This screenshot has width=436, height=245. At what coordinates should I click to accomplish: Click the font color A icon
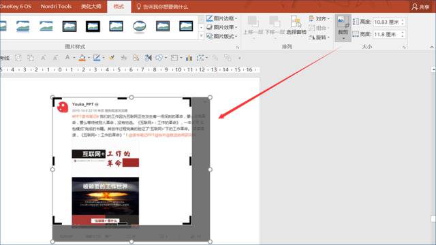[67, 57]
